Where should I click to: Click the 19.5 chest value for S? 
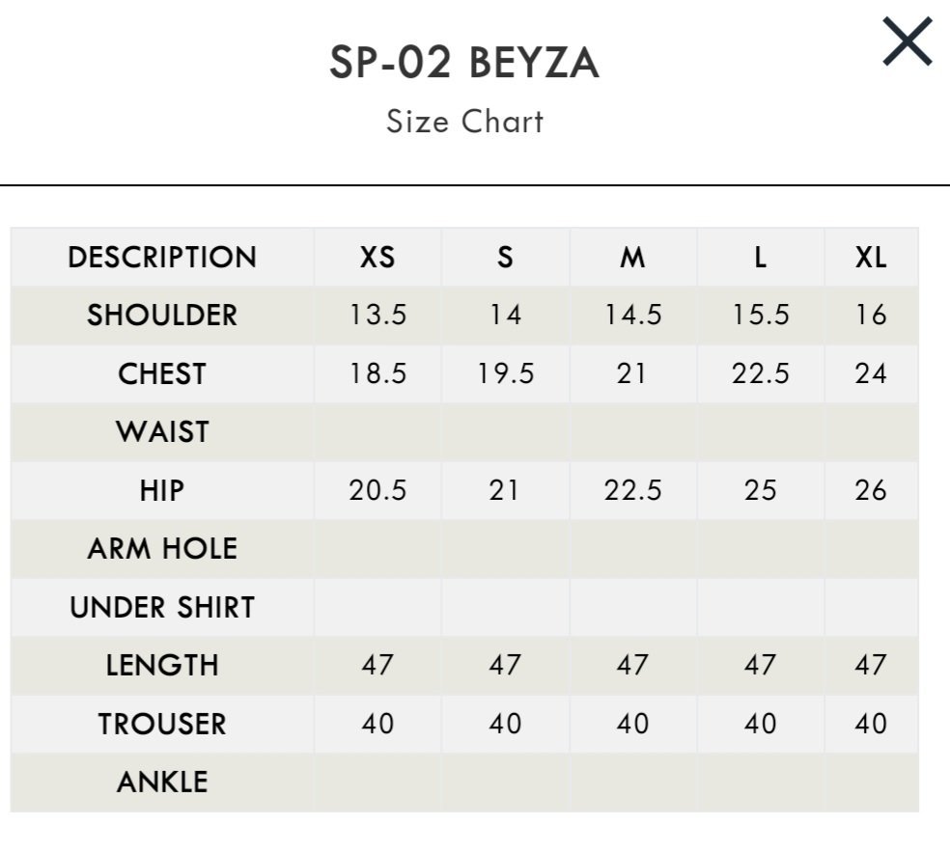point(505,373)
